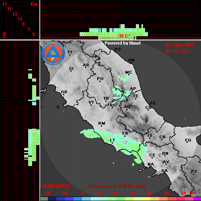201x201 pixels.
Task: Click the '13' km altitude scale label
Action: [x=15, y=14]
